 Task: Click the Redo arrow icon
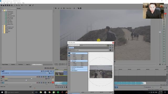(x=26, y=5)
